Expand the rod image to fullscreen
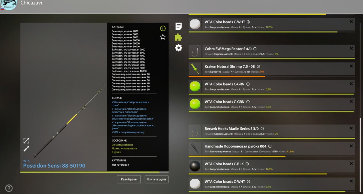Image resolution: width=363 pixels, height=194 pixels. pos(26,141)
